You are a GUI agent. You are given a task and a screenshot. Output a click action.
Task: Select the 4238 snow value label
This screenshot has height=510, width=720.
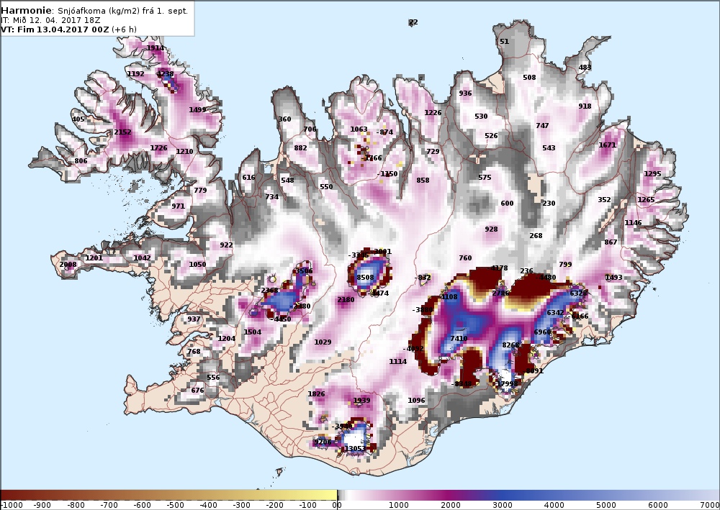[166, 73]
